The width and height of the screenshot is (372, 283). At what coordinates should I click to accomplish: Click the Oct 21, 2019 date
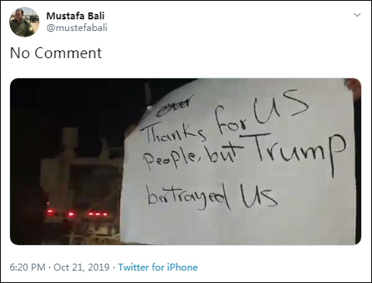pyautogui.click(x=81, y=267)
